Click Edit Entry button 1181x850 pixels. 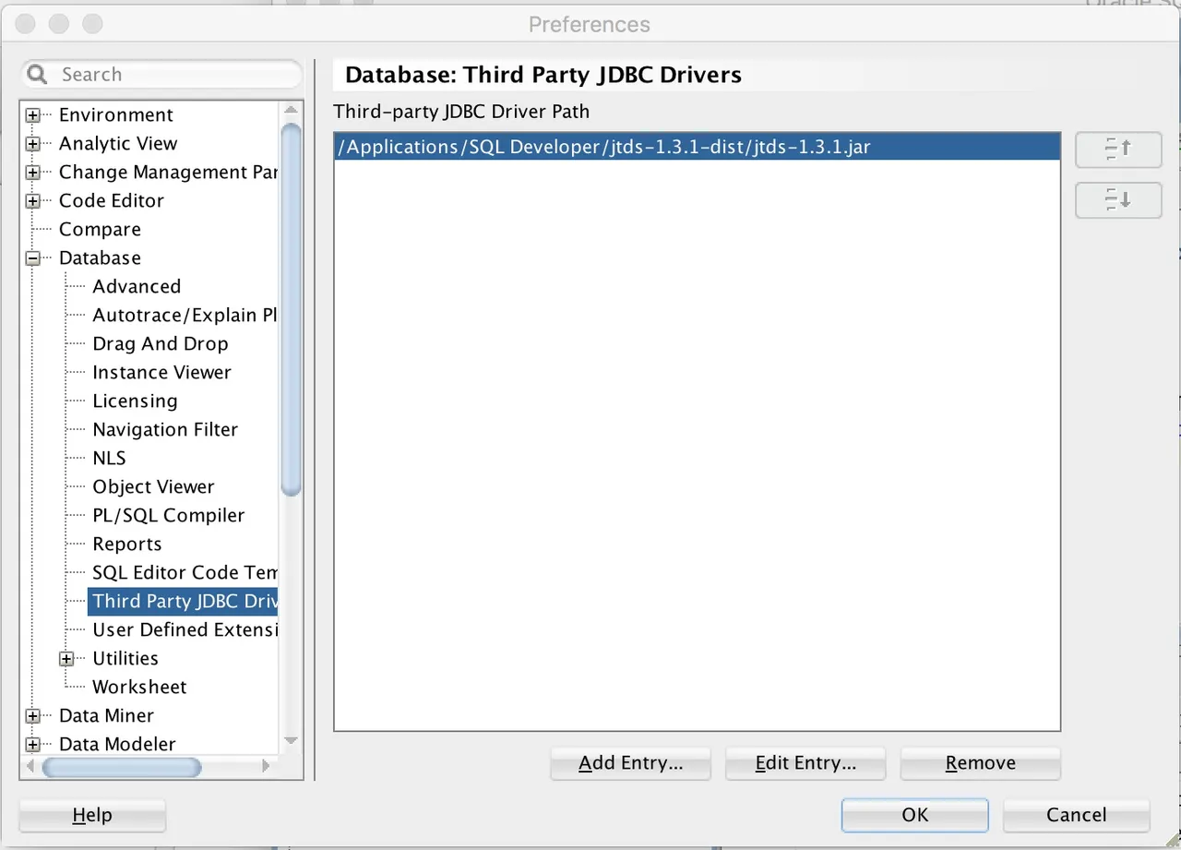(805, 763)
